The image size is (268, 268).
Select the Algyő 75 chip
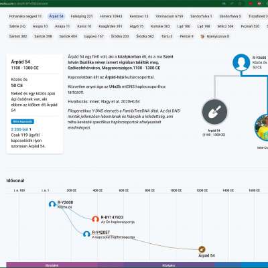137,26
